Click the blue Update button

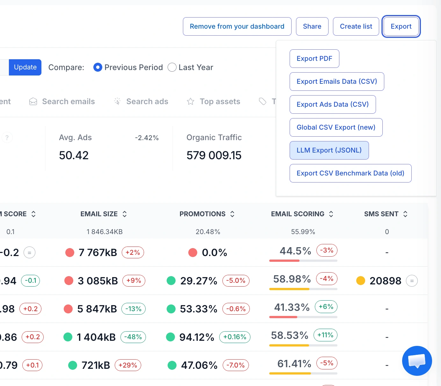coord(25,67)
